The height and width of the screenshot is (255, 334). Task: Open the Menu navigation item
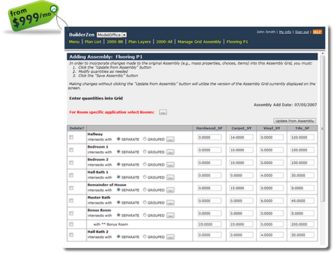[x=74, y=41]
